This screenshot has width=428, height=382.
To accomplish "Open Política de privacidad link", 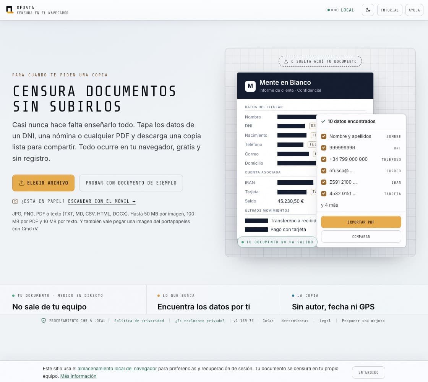I will (x=139, y=321).
